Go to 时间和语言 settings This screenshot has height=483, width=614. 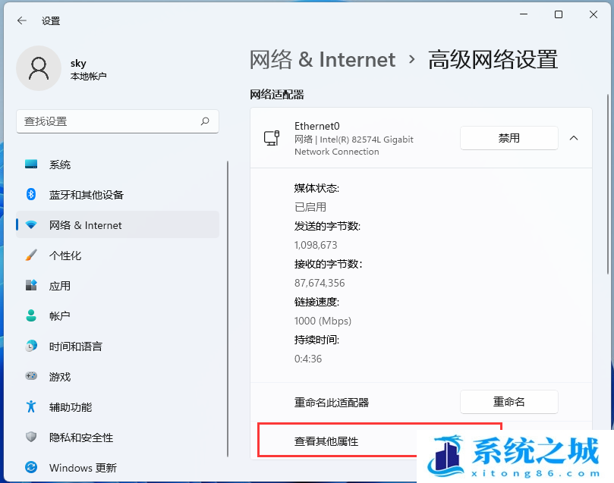tap(75, 347)
